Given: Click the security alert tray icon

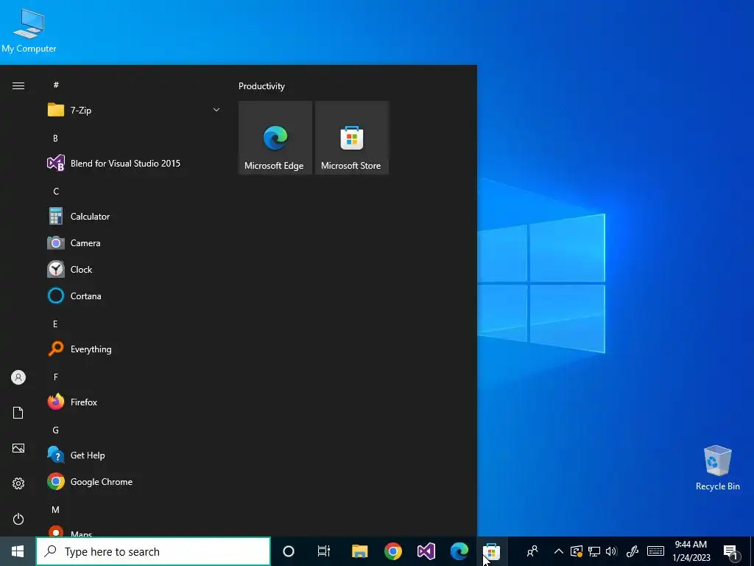Looking at the screenshot, I should 577,551.
